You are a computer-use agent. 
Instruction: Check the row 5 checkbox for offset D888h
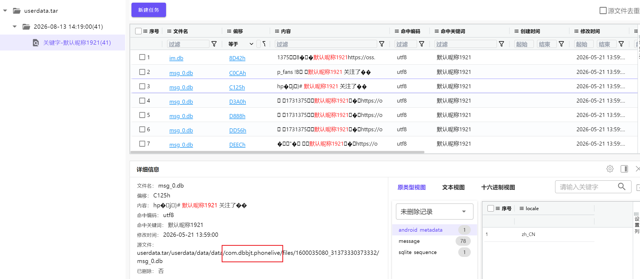(142, 115)
